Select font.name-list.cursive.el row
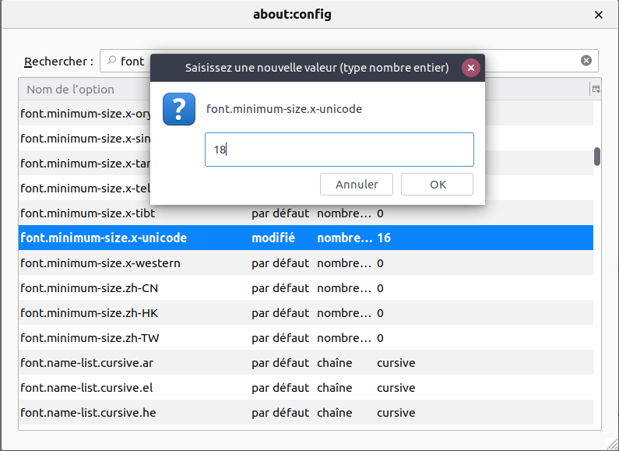The width and height of the screenshot is (619, 451). 85,388
